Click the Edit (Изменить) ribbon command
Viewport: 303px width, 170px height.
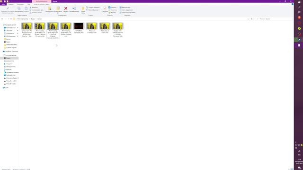pyautogui.click(x=113, y=10)
